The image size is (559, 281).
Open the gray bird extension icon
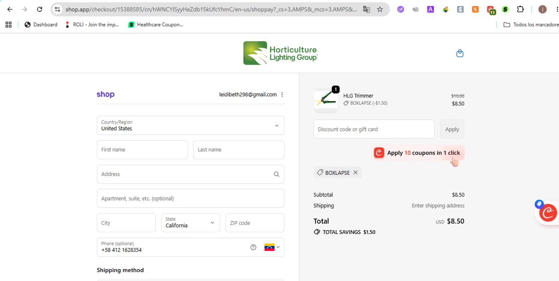pyautogui.click(x=416, y=9)
